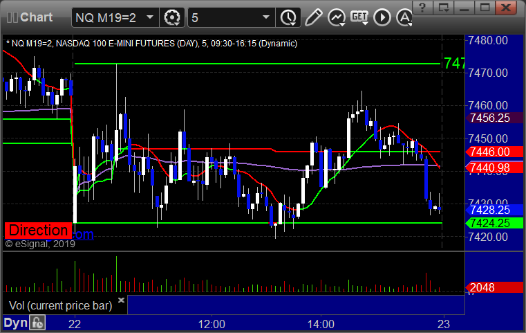Viewport: 526px width, 333px height.
Task: Toggle the time-axis lock clock icon
Action: [x=37, y=323]
